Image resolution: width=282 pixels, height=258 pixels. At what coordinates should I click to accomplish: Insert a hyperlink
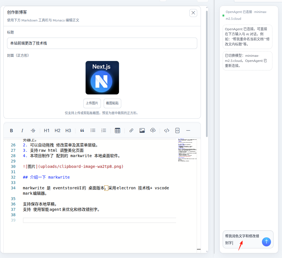[x=131, y=131]
